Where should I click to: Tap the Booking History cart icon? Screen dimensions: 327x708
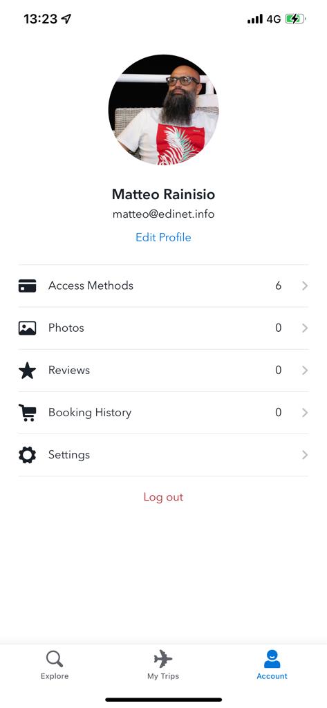pyautogui.click(x=27, y=413)
